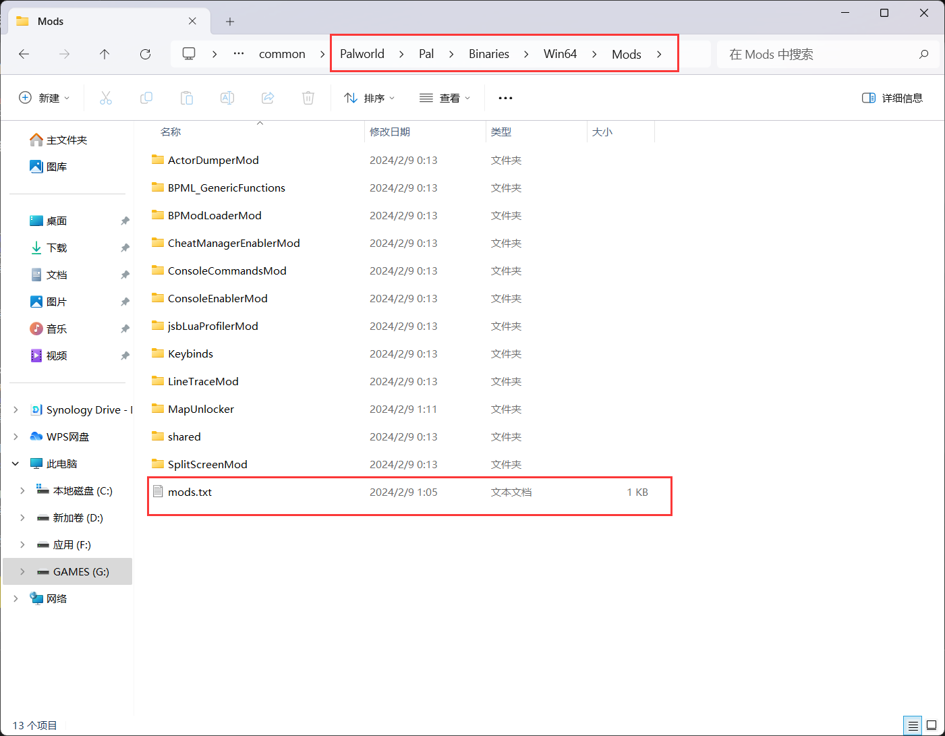The height and width of the screenshot is (736, 945).
Task: Select the BPModLoaderMod folder
Action: [x=214, y=215]
